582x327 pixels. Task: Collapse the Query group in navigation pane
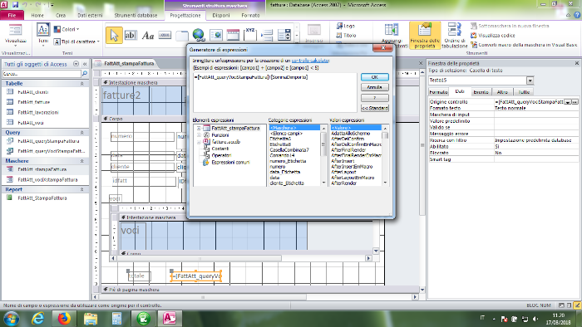click(x=81, y=133)
